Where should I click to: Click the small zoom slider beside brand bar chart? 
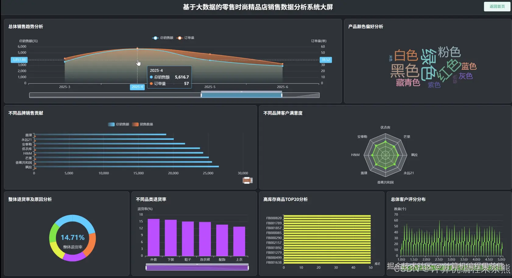[248, 181]
